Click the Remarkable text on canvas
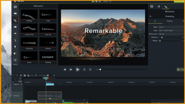This screenshot has height=104, width=185. (104, 31)
